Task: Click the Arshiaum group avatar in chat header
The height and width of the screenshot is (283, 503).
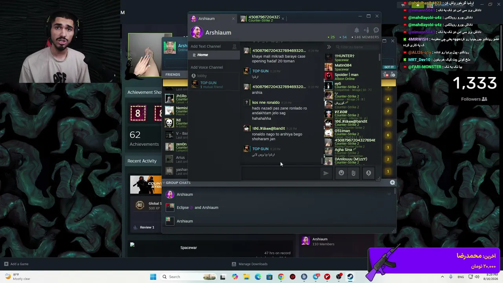Action: 196,32
